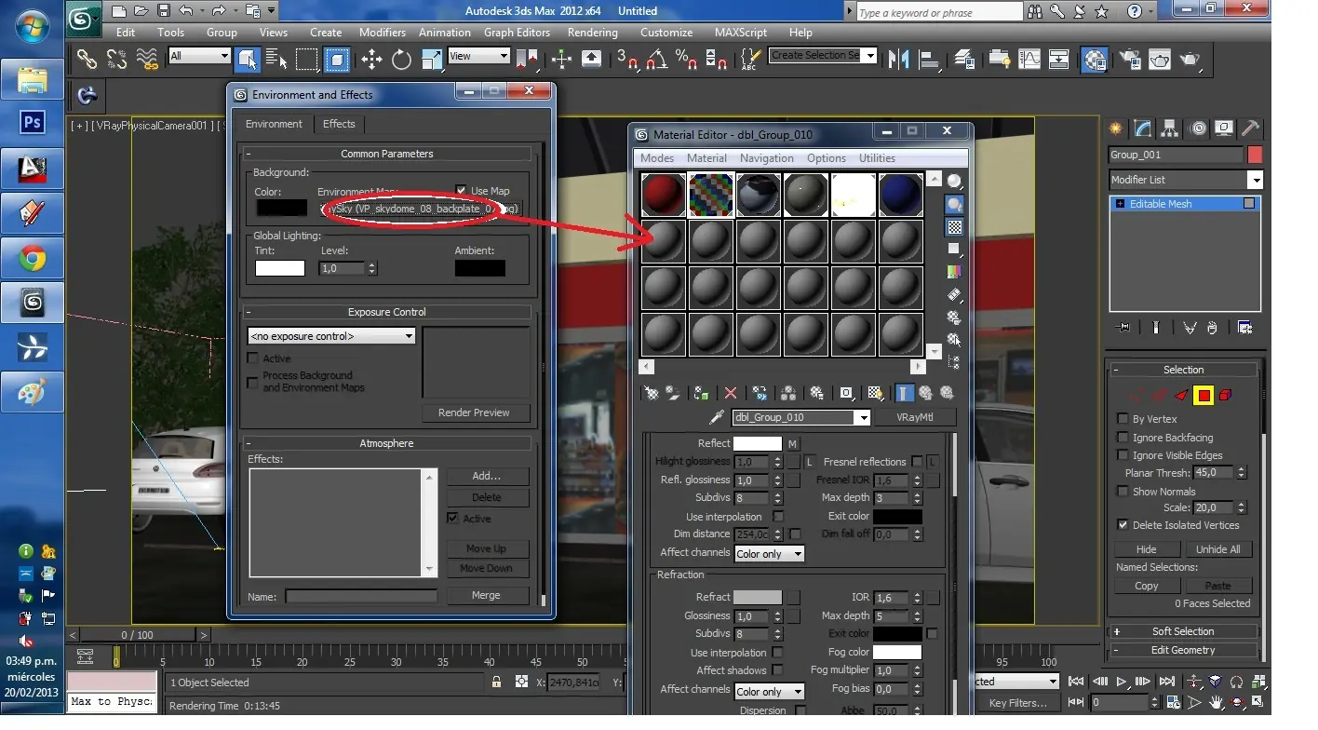Uncheck Delete Isolated Vertices

coord(1123,524)
